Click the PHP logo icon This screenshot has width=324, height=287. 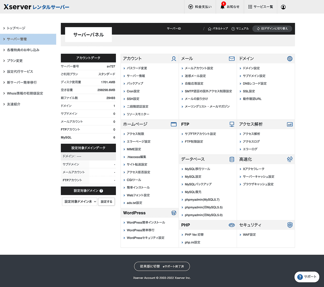[x=232, y=225]
